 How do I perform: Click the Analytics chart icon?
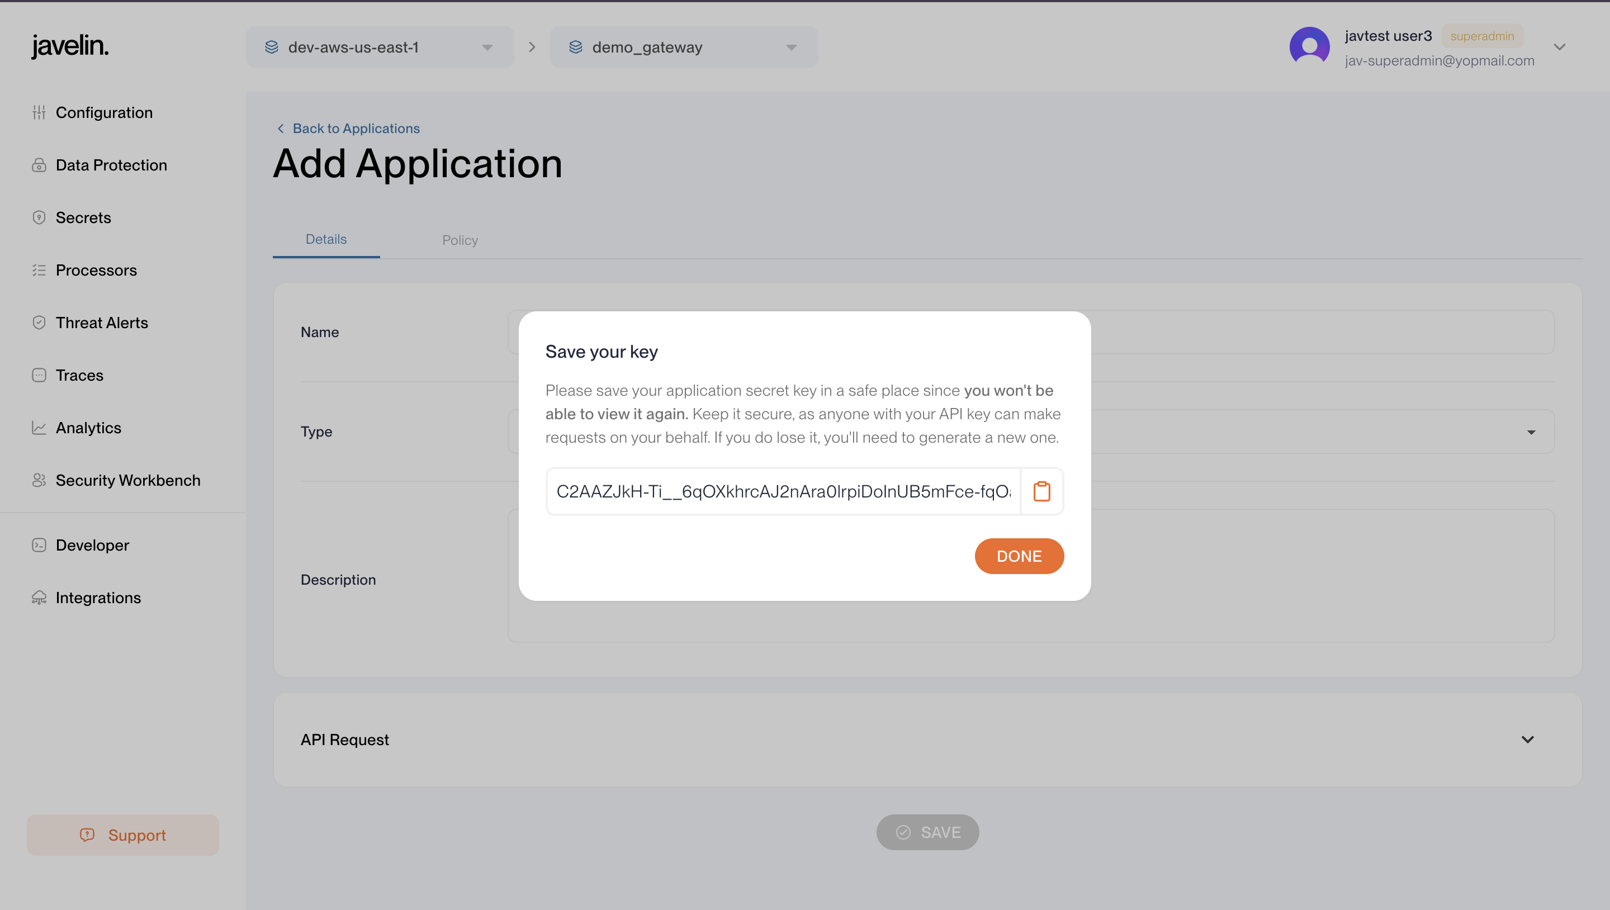point(39,428)
